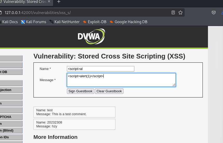Click the 'Message: hzy' text
Screen dimensions: 223x143
(47, 126)
